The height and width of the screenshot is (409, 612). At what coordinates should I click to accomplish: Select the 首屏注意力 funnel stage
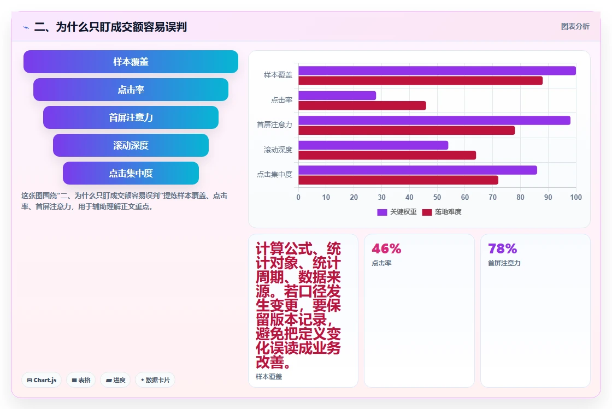131,117
